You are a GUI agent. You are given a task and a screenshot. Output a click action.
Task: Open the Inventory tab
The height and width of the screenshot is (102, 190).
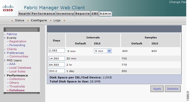[x=65, y=14]
